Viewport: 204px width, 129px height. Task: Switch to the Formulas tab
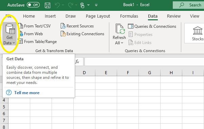point(129,16)
